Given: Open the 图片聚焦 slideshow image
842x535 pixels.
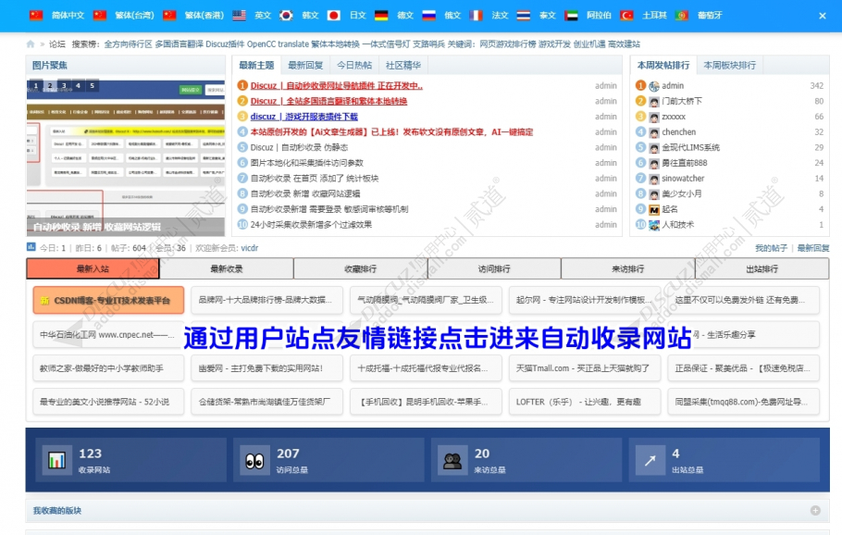Looking at the screenshot, I should [x=126, y=158].
